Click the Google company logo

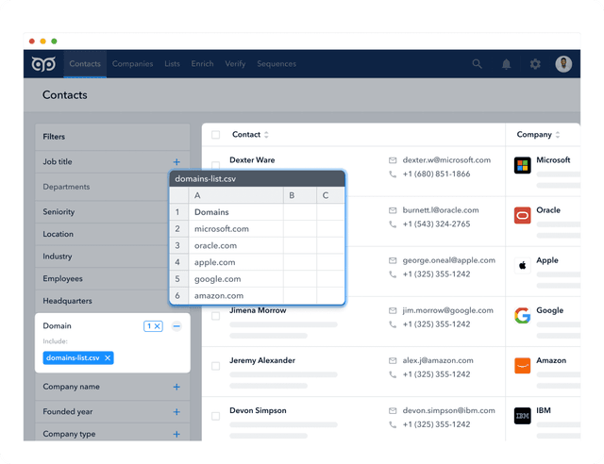pos(522,316)
